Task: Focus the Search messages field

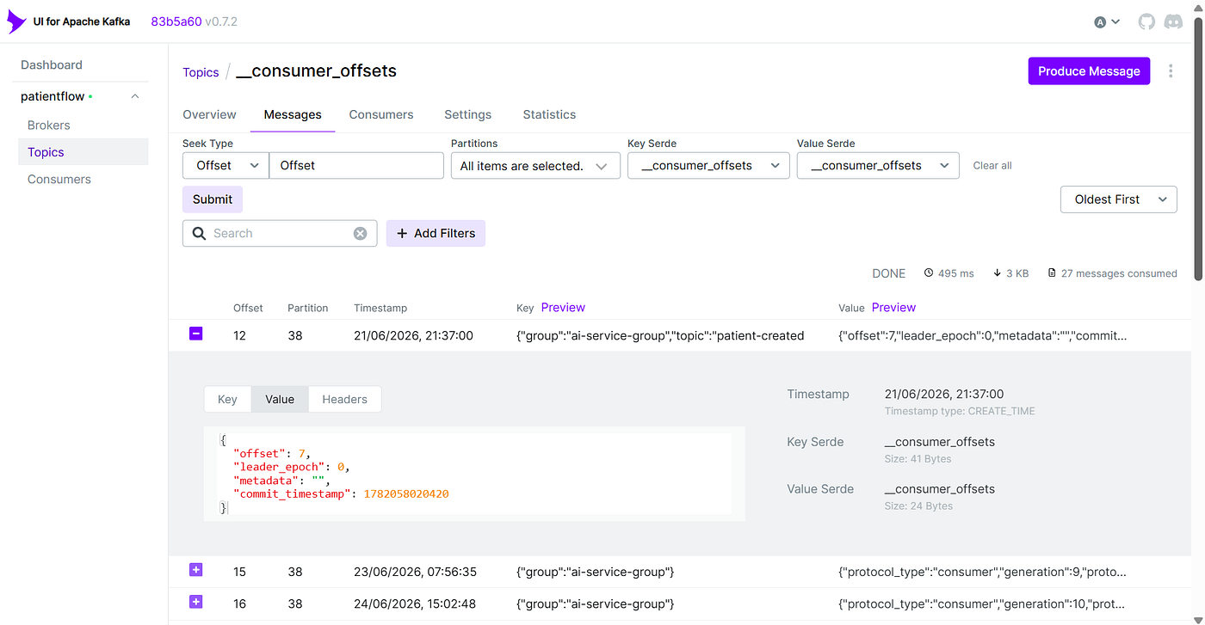Action: click(280, 233)
